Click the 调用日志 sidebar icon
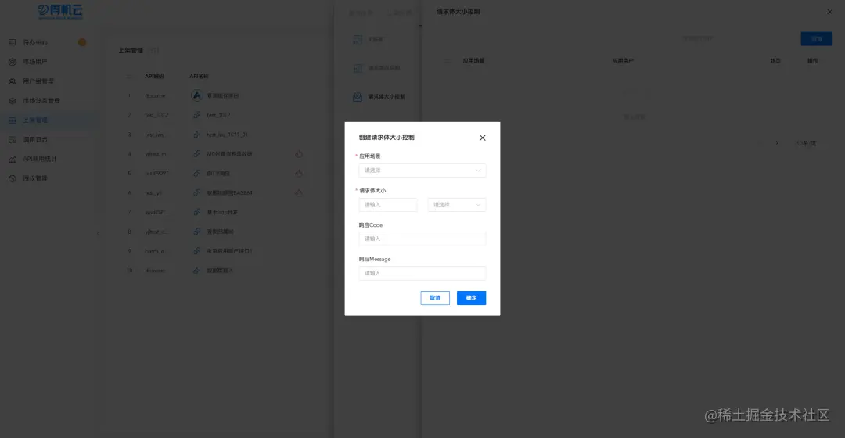The image size is (845, 438). (13, 139)
